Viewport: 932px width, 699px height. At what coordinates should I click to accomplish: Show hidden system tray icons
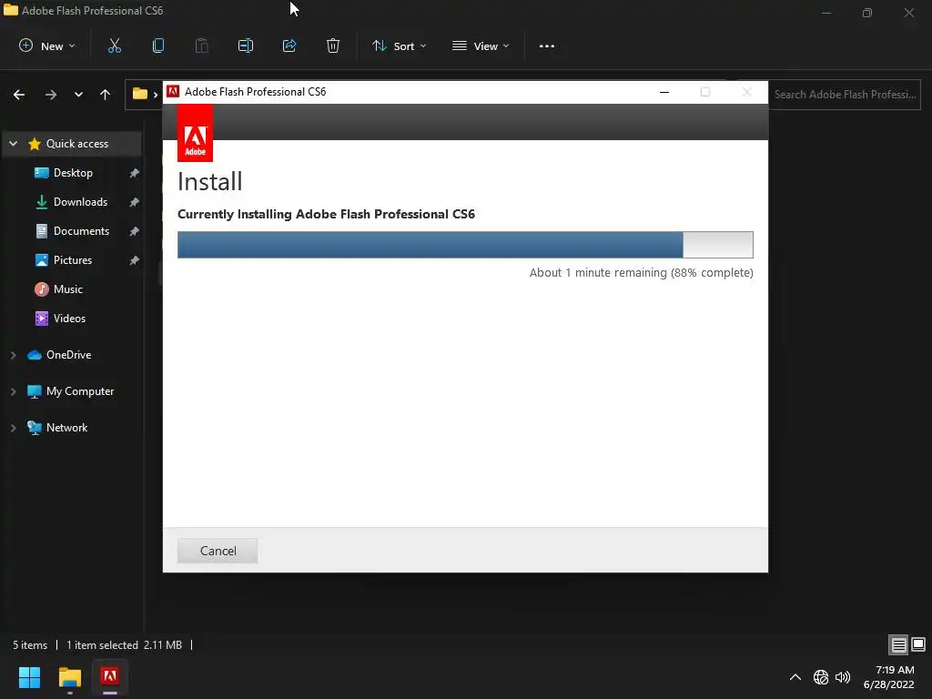tap(795, 677)
